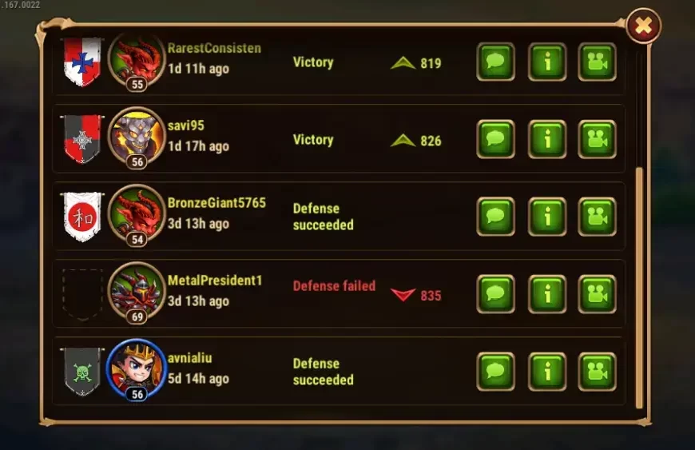Select avnialiu crowned hero avatar

(x=137, y=368)
